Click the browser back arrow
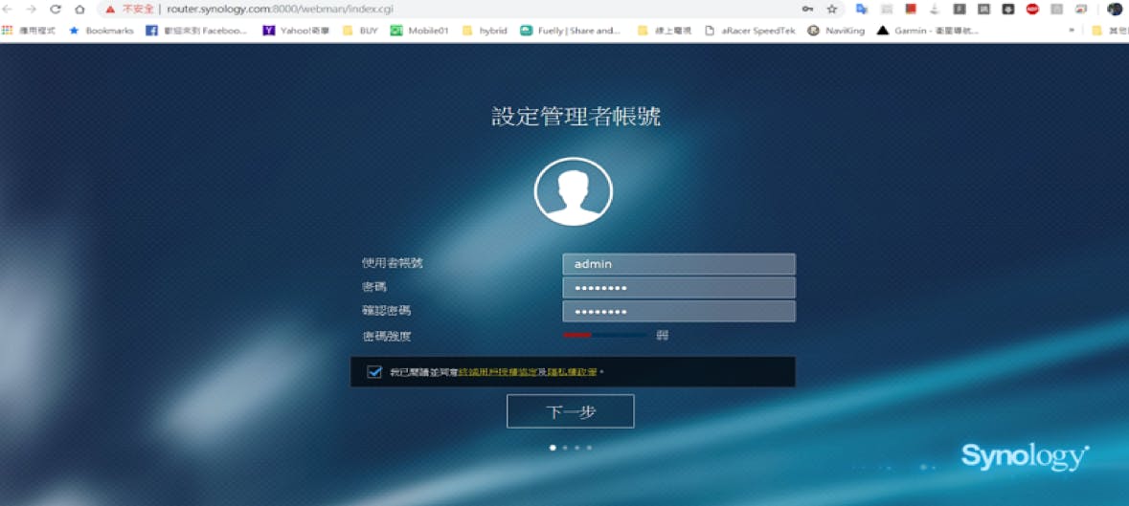The height and width of the screenshot is (506, 1129). pos(9,10)
